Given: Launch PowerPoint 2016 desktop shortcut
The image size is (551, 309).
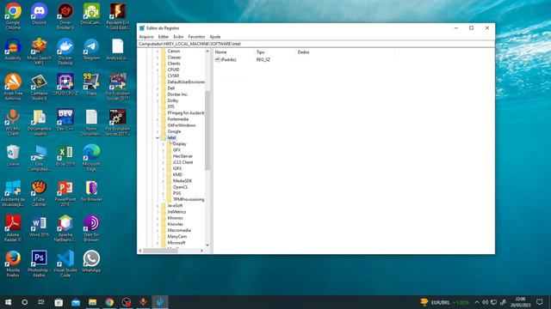Looking at the screenshot, I should (x=65, y=193).
